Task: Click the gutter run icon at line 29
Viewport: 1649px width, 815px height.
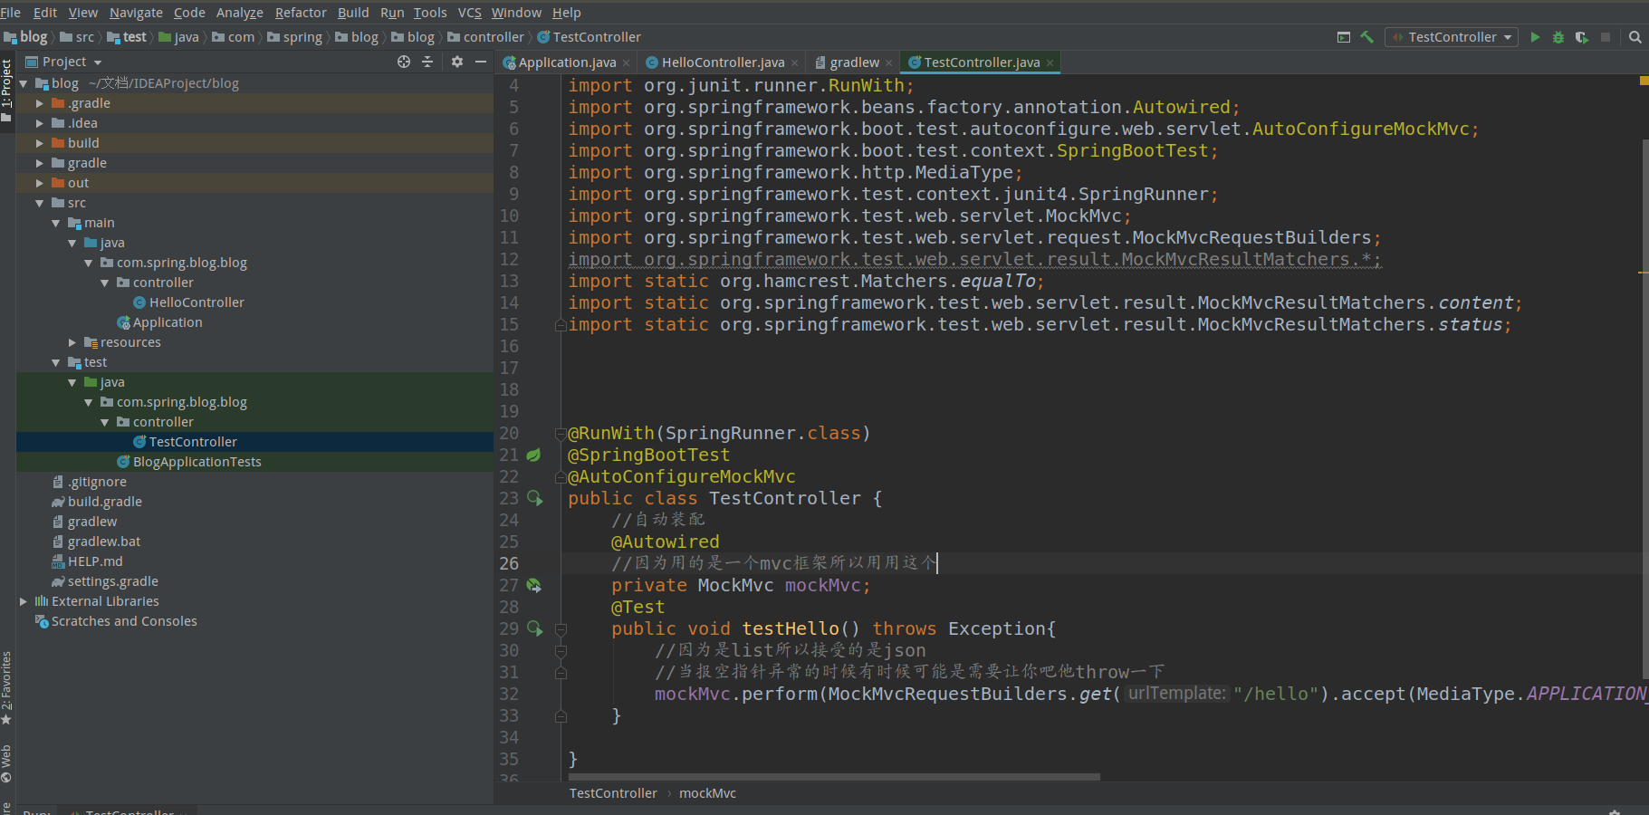Action: pyautogui.click(x=534, y=628)
